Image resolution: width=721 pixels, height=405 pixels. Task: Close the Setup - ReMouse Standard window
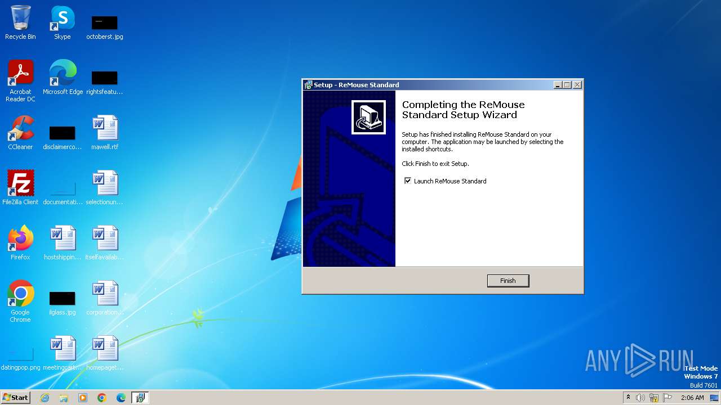click(577, 85)
